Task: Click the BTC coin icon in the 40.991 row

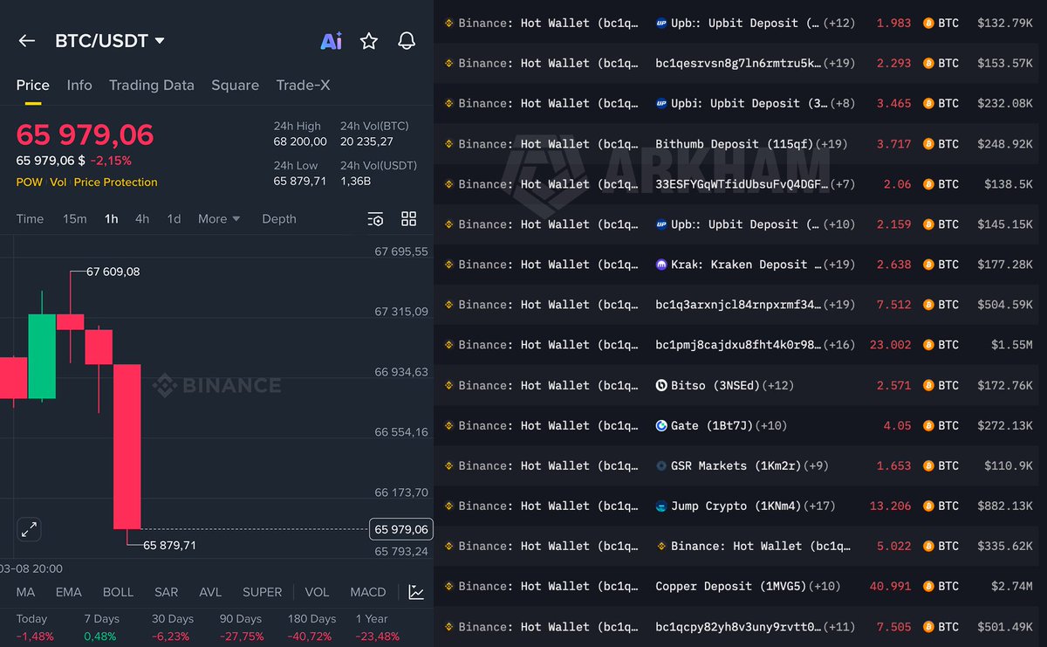Action: tap(928, 586)
